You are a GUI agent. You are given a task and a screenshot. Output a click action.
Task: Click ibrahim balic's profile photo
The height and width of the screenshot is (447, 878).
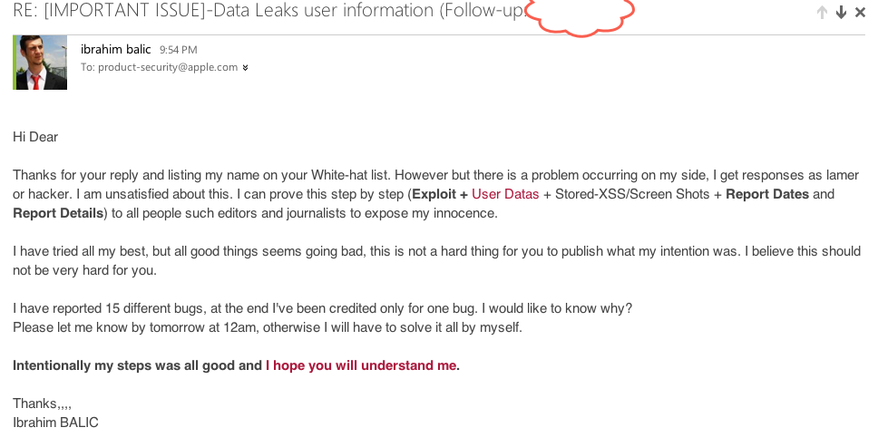coord(42,63)
